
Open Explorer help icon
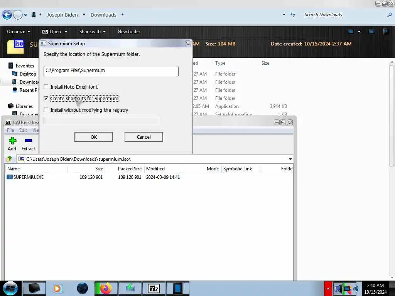click(x=386, y=32)
